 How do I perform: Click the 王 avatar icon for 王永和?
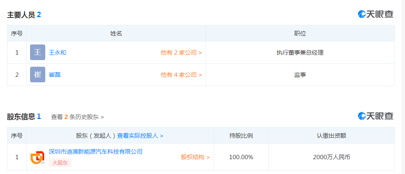coord(38,52)
